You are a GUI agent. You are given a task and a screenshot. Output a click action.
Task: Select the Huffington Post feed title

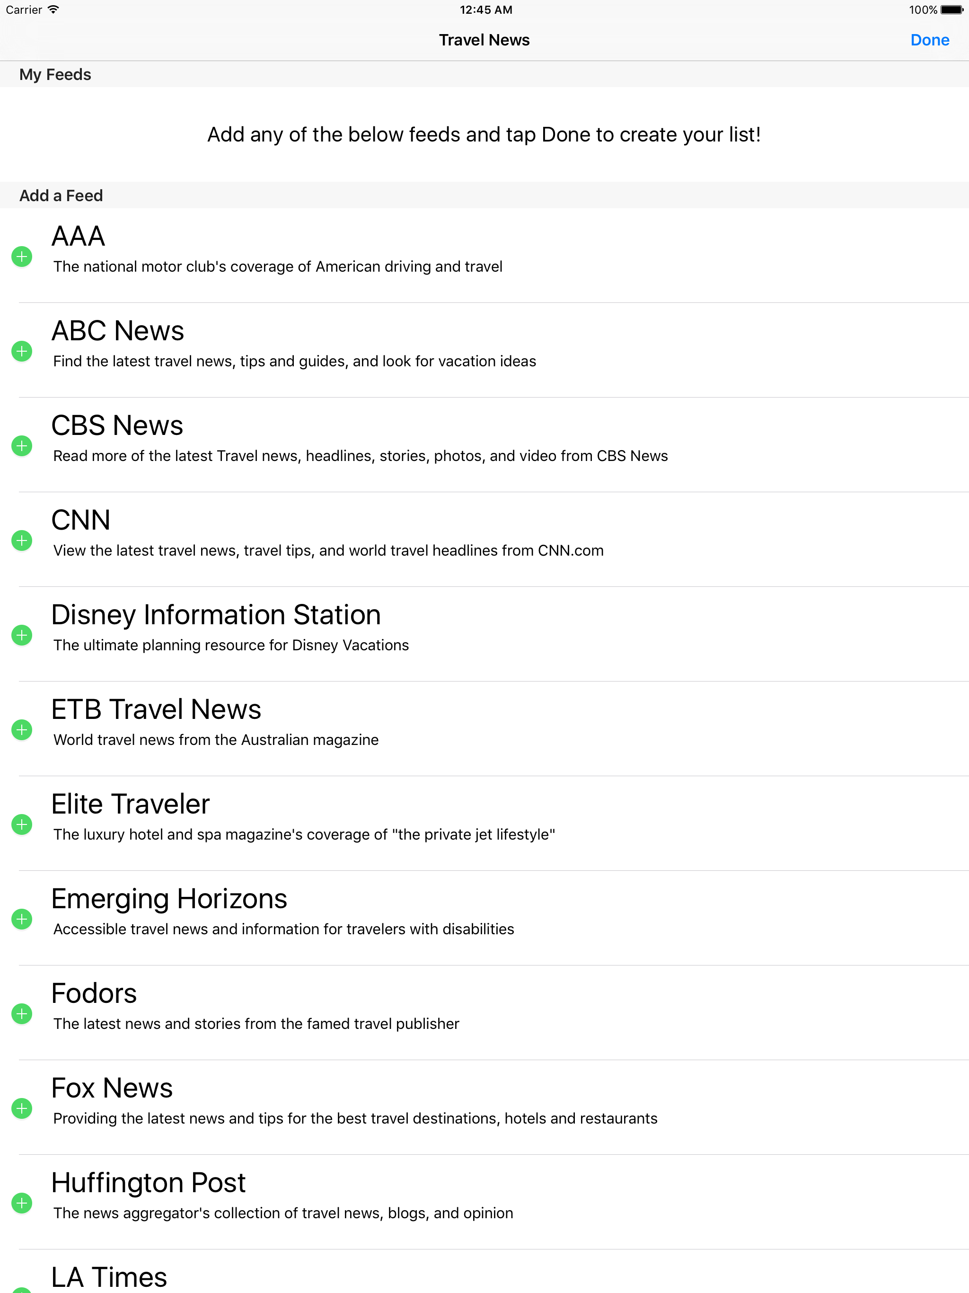[149, 1183]
